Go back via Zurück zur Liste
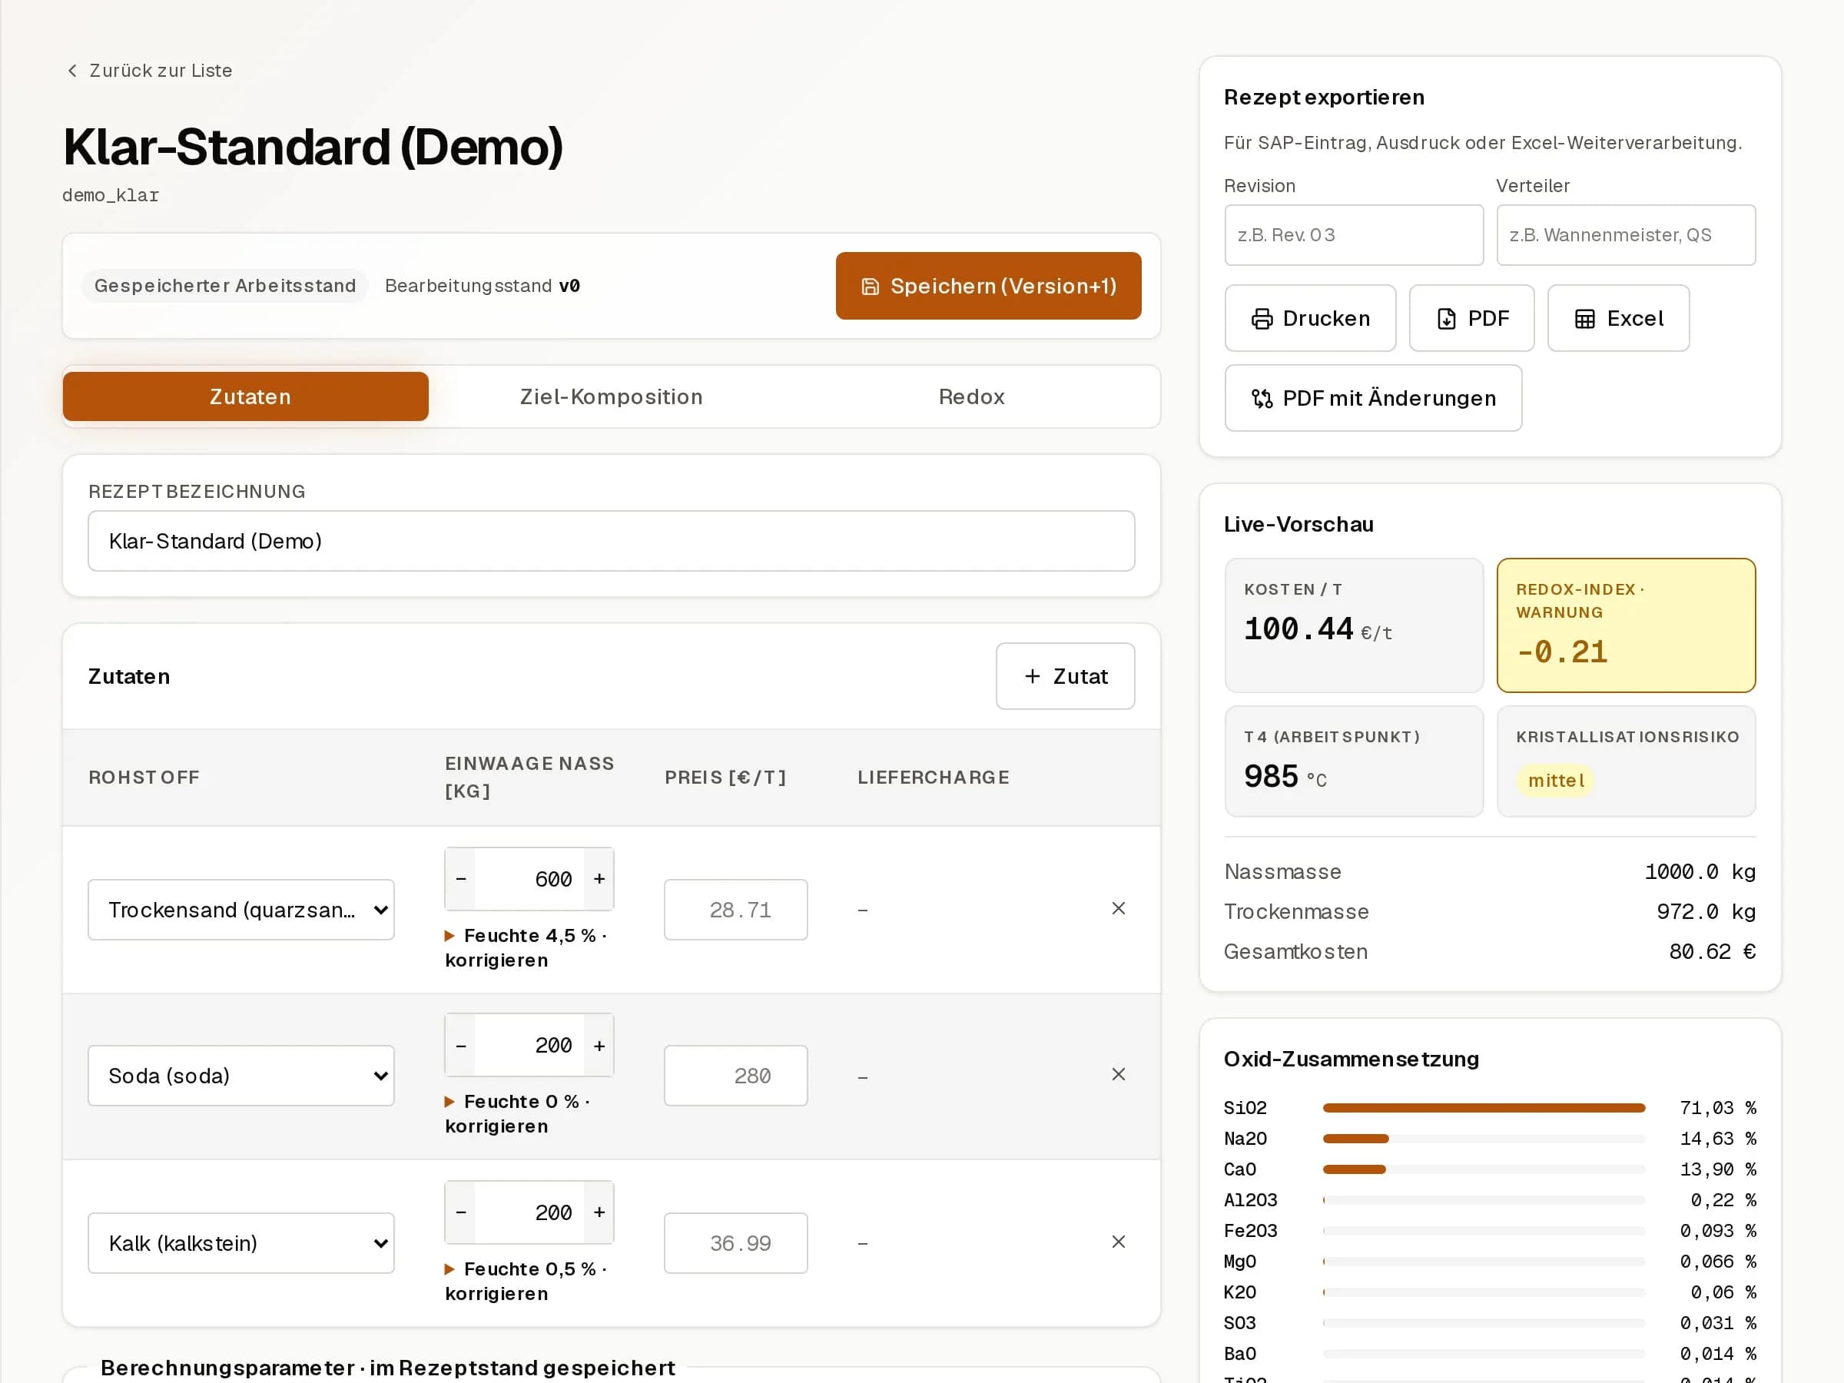This screenshot has width=1844, height=1383. coord(148,71)
